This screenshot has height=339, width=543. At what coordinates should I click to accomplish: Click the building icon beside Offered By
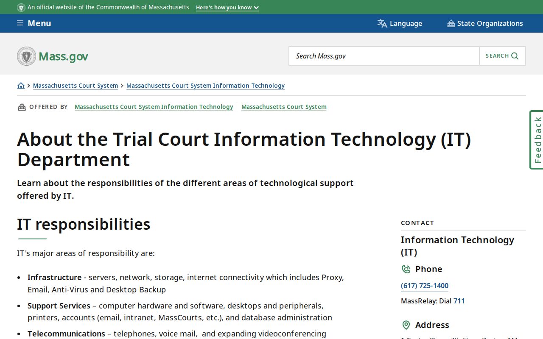point(22,107)
